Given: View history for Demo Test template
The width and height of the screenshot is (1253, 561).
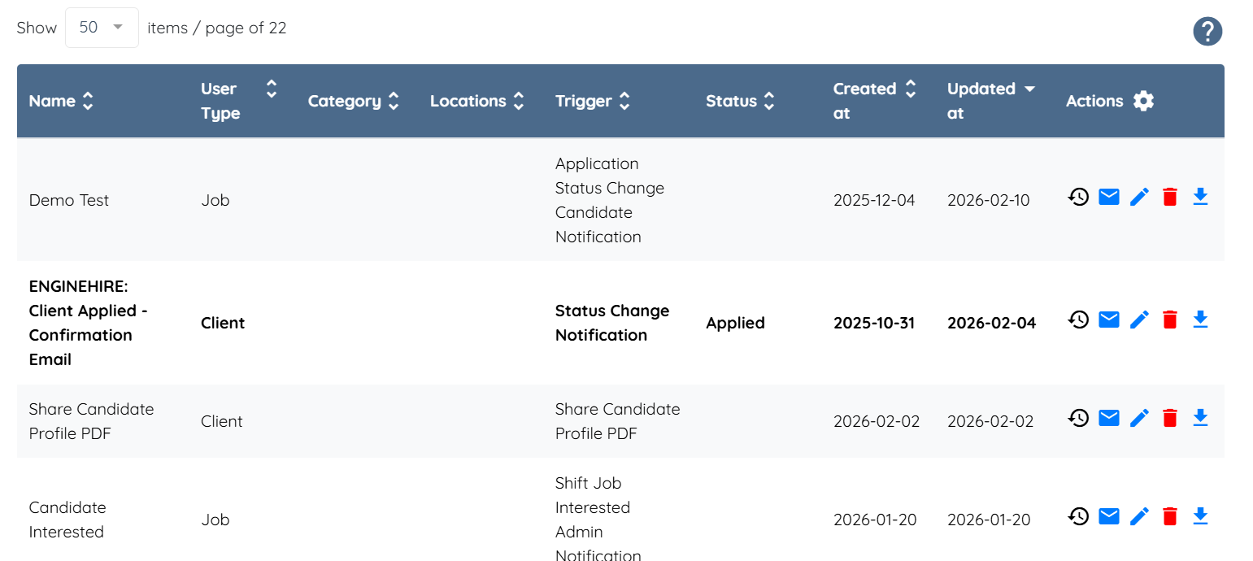Looking at the screenshot, I should (1078, 197).
